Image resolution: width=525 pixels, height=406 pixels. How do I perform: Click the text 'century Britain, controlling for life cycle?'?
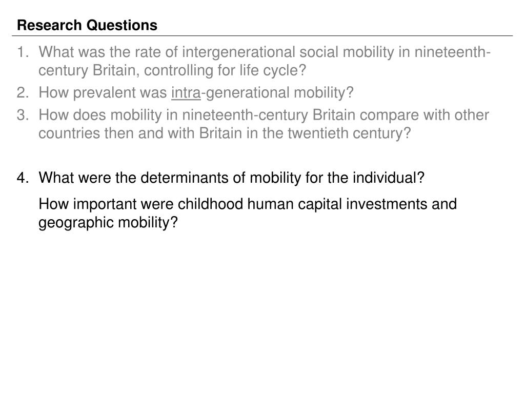click(x=172, y=70)
